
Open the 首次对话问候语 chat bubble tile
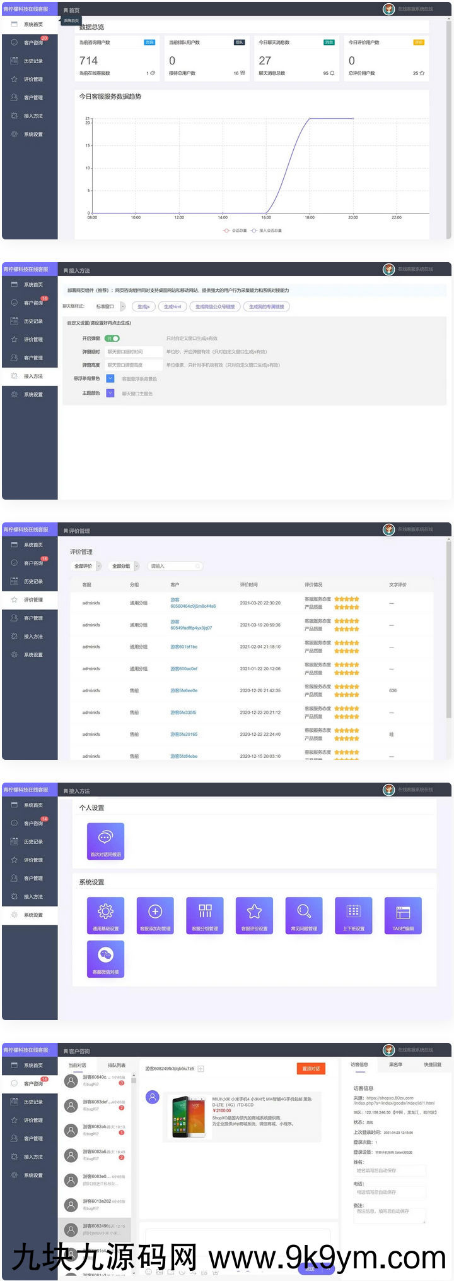coord(105,841)
